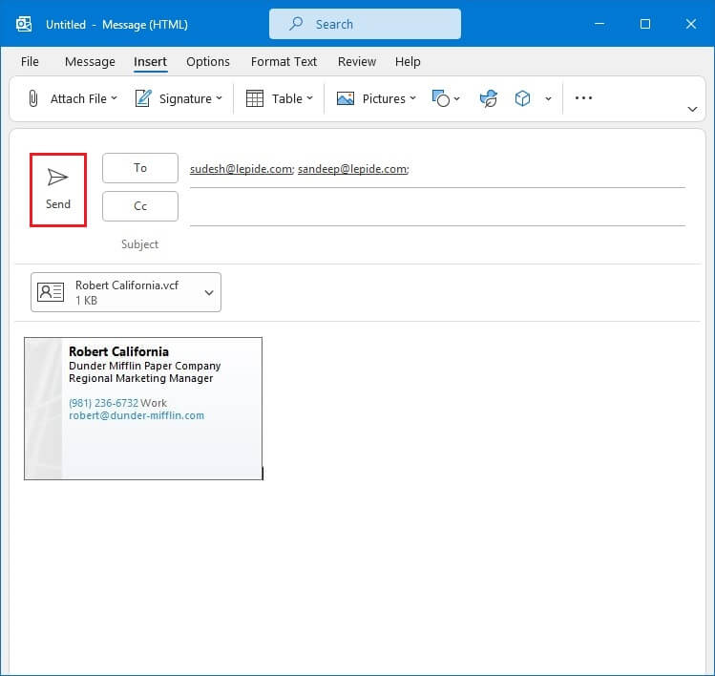The height and width of the screenshot is (676, 715).
Task: Expand the Attach File dropdown arrow
Action: click(114, 98)
